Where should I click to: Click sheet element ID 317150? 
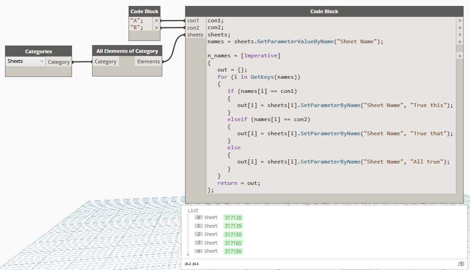(233, 234)
